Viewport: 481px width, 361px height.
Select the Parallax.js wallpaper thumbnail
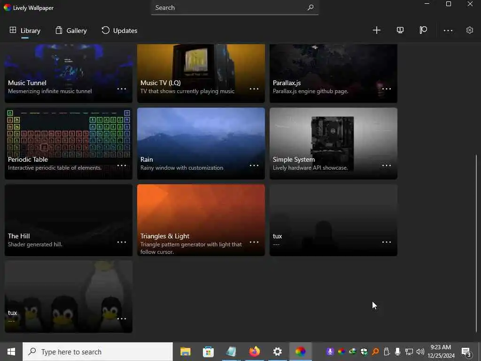click(334, 73)
